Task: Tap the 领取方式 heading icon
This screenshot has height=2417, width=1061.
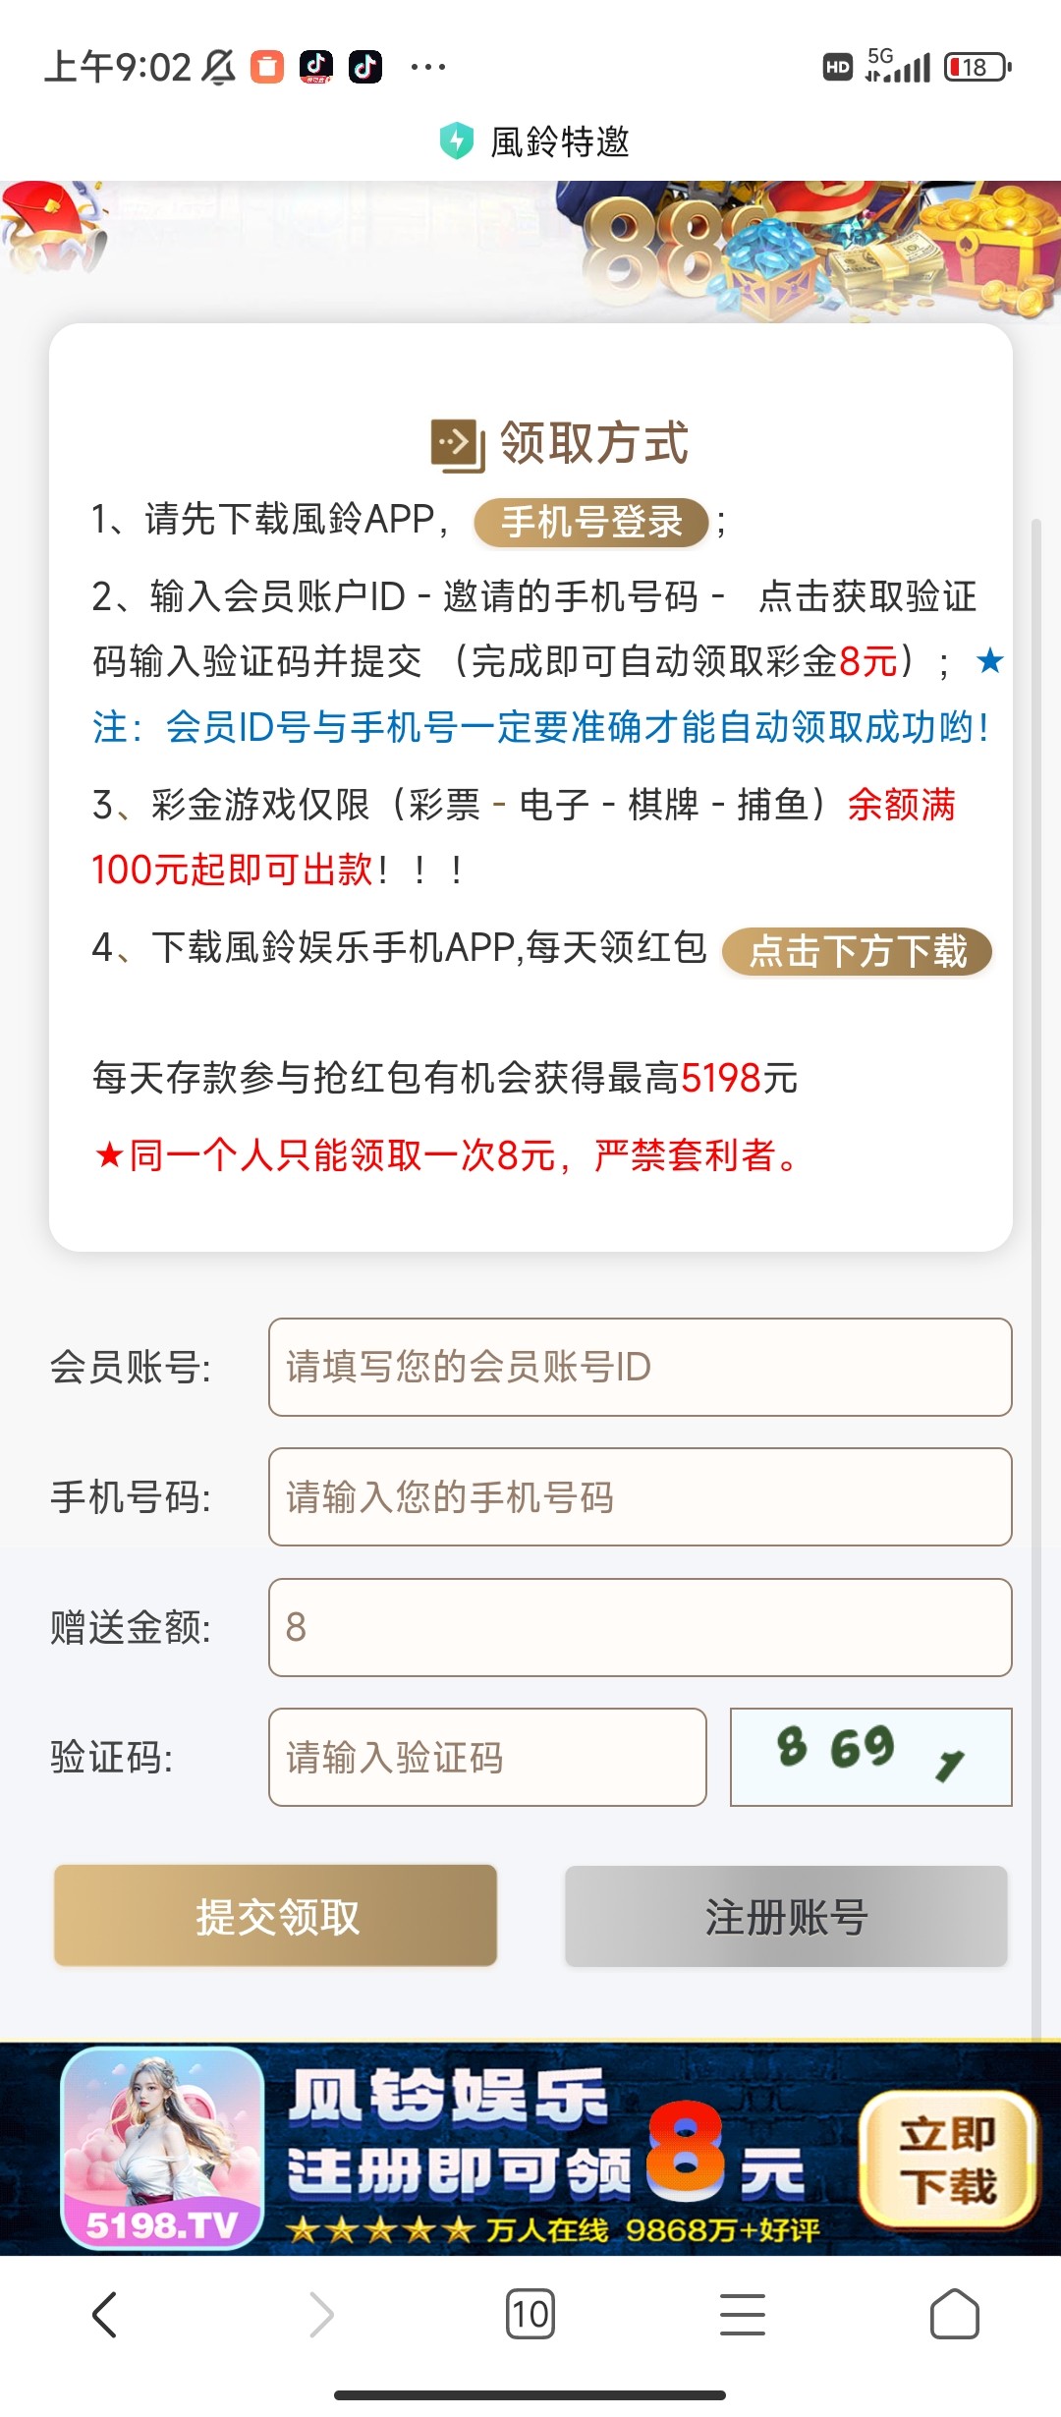Action: click(458, 445)
